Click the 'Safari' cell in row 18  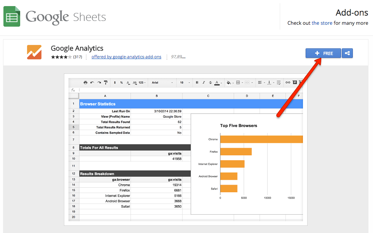(105, 206)
